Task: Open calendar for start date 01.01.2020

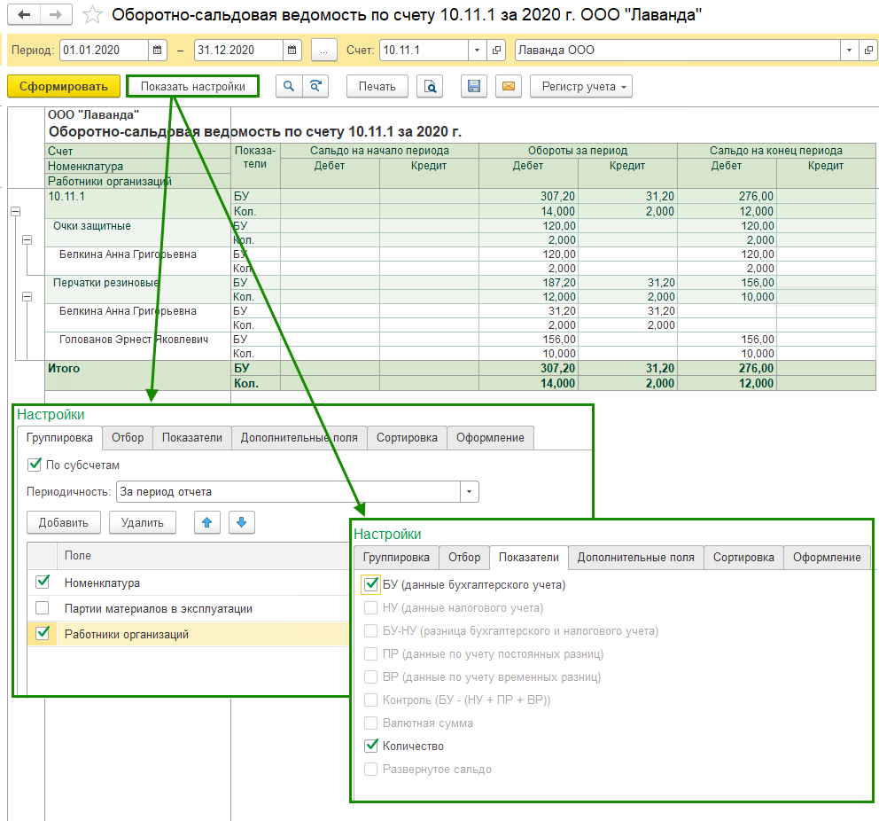Action: pos(158,50)
